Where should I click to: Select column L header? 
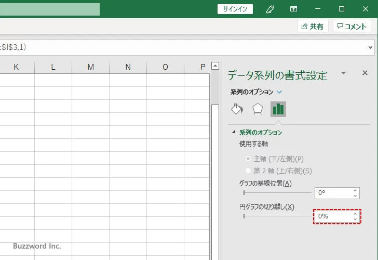coord(53,67)
